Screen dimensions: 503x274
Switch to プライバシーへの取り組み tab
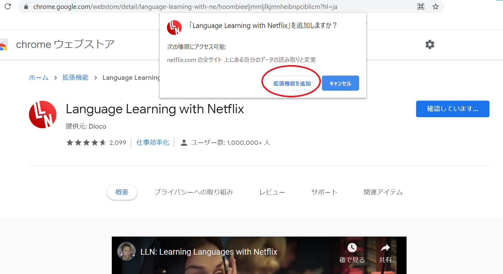193,192
